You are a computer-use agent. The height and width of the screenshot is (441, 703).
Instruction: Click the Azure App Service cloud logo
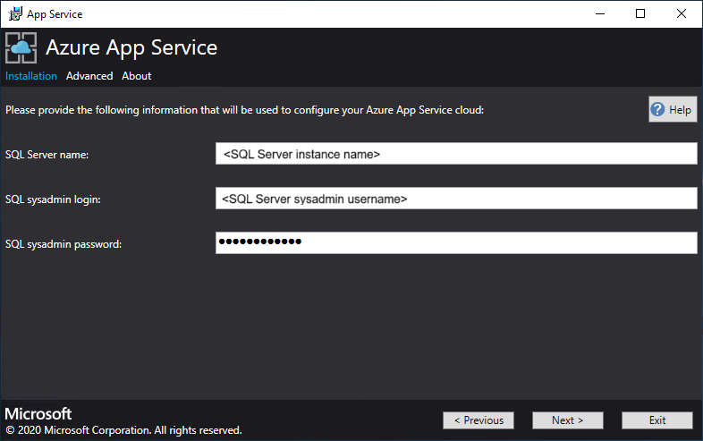[x=21, y=48]
